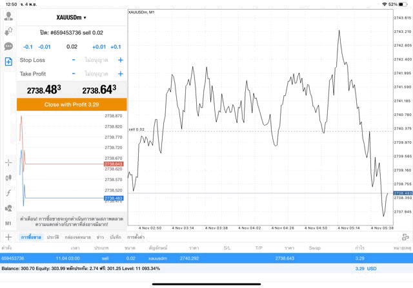Tap the quotes up-down arrows sidebar icon

click(8, 31)
